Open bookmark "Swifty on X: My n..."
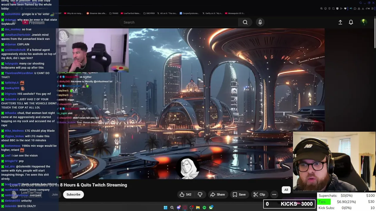 [x=213, y=13]
